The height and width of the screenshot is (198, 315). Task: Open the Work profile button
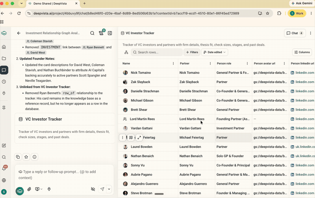(297, 13)
